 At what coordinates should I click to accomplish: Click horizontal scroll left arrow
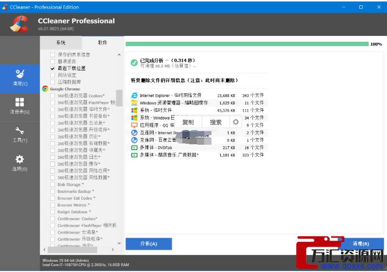pos(44,250)
